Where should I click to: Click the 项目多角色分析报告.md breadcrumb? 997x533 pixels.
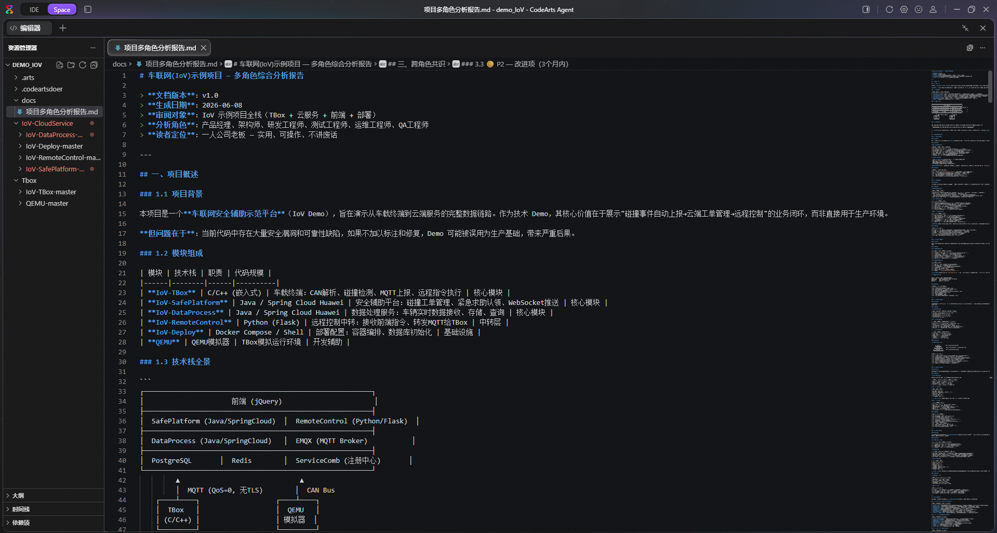tap(177, 64)
